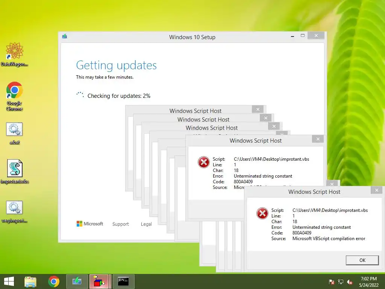Launch Chrome from the taskbar
Viewport: 385px width, 289px height.
(x=53, y=281)
